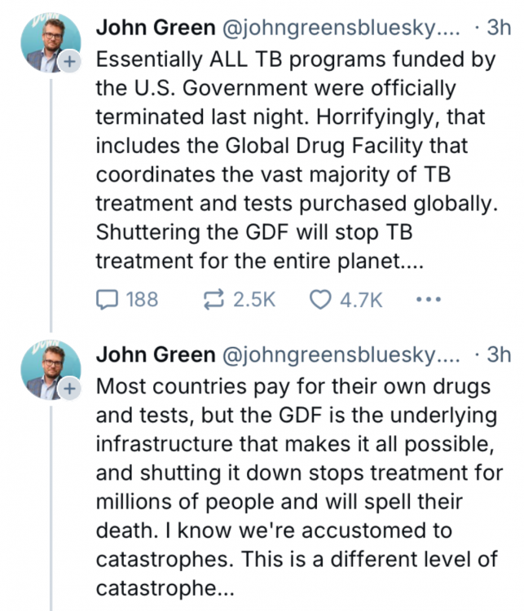Follow via plus badge on second avatar

coord(69,389)
